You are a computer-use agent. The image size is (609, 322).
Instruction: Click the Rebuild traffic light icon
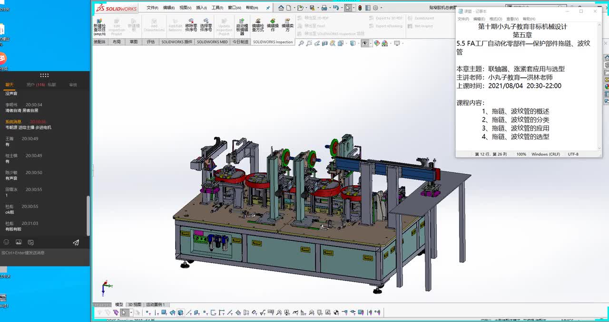pos(360,8)
